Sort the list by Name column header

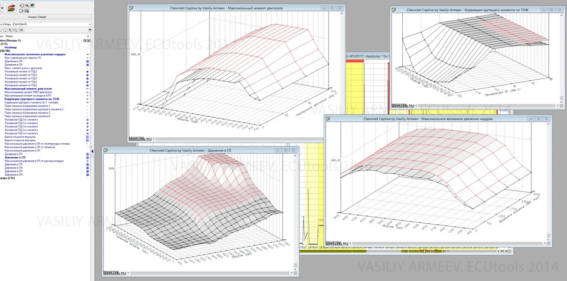pyautogui.click(x=9, y=36)
